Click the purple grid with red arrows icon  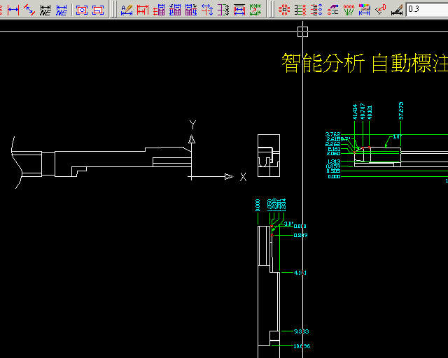(159, 10)
